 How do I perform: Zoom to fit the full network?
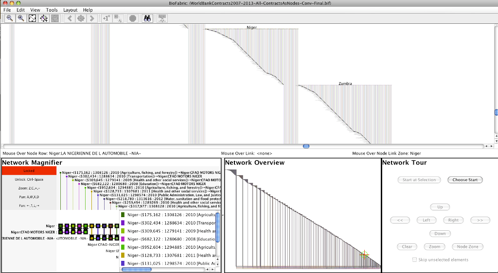click(32, 18)
